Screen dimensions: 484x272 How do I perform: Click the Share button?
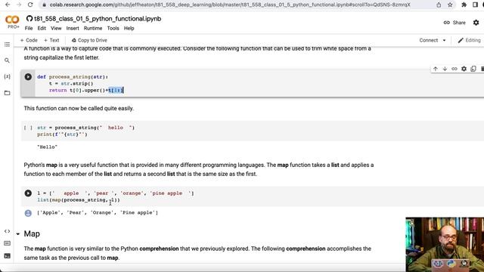[455, 23]
